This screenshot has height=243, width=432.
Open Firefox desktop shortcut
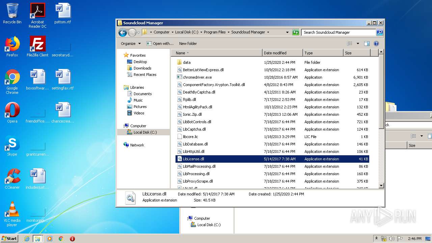point(12,47)
